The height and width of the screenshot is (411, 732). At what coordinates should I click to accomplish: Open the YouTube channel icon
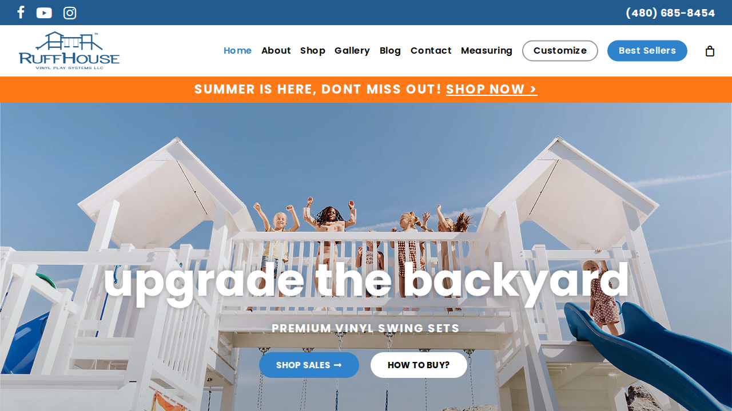pos(44,13)
